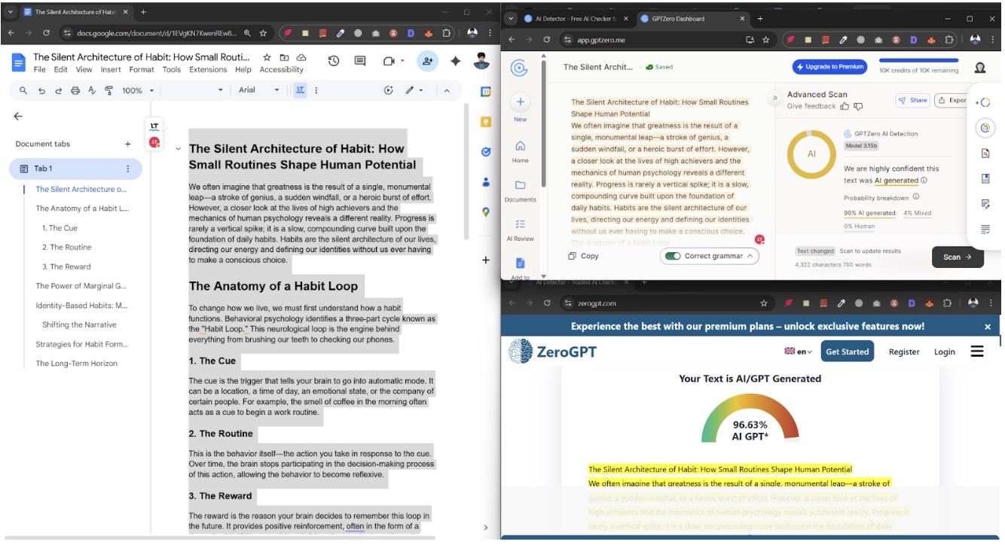The height and width of the screenshot is (545, 1005).
Task: Redo the action in Docs toolbar
Action: (x=58, y=90)
